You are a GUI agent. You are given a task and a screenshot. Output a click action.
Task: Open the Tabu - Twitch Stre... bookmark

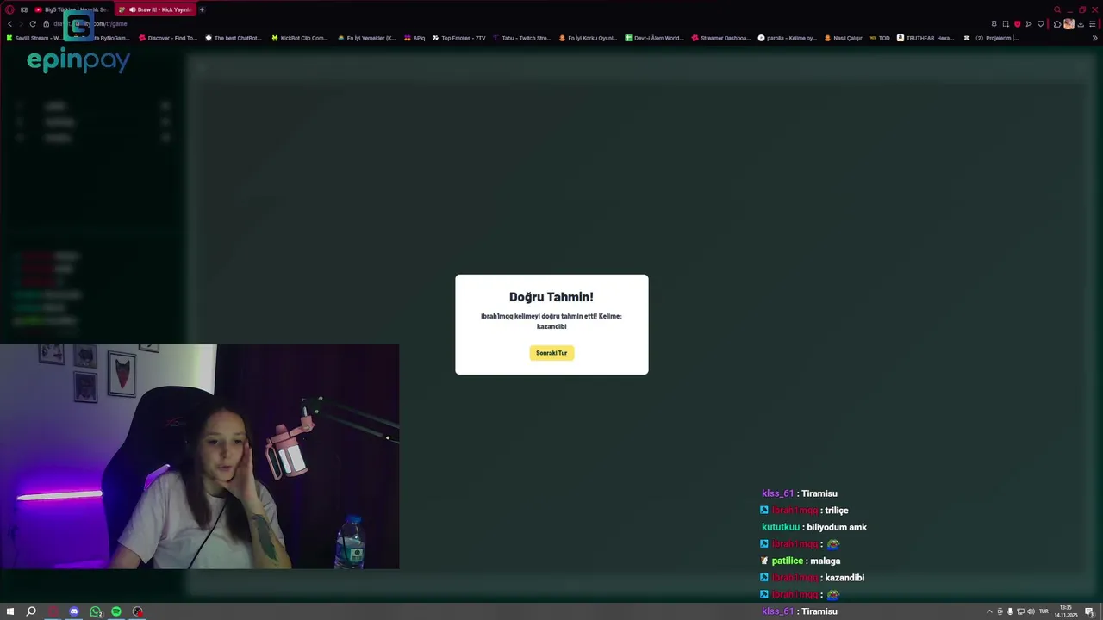522,38
